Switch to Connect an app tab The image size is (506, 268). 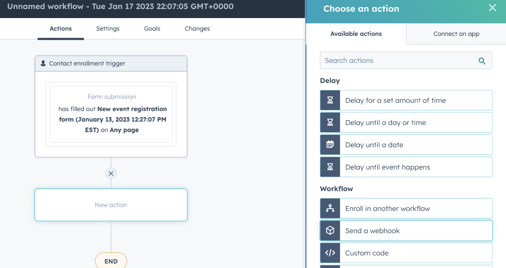[x=456, y=34]
